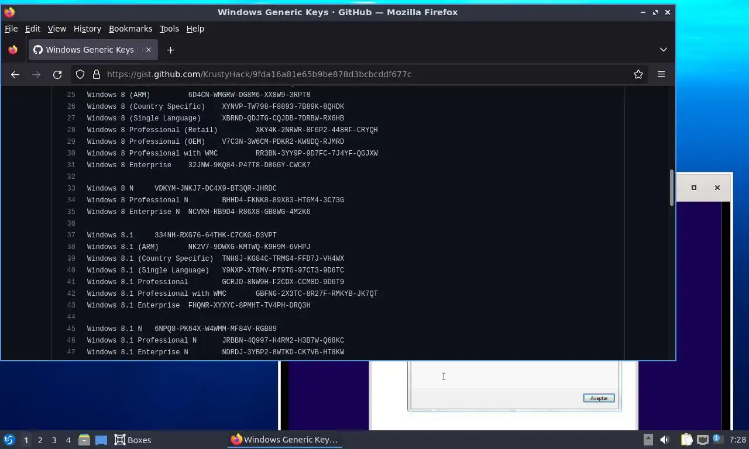Select the Firefox Windows Generic Keys taskbar entry
This screenshot has height=449, width=749.
point(284,440)
